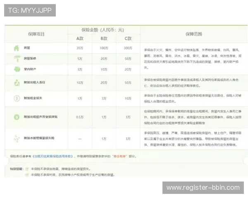This screenshot has width=248, height=198.
Task: Click the note 本保险不承保由地震、海啸造成的房屋损失
Action: click(x=61, y=169)
